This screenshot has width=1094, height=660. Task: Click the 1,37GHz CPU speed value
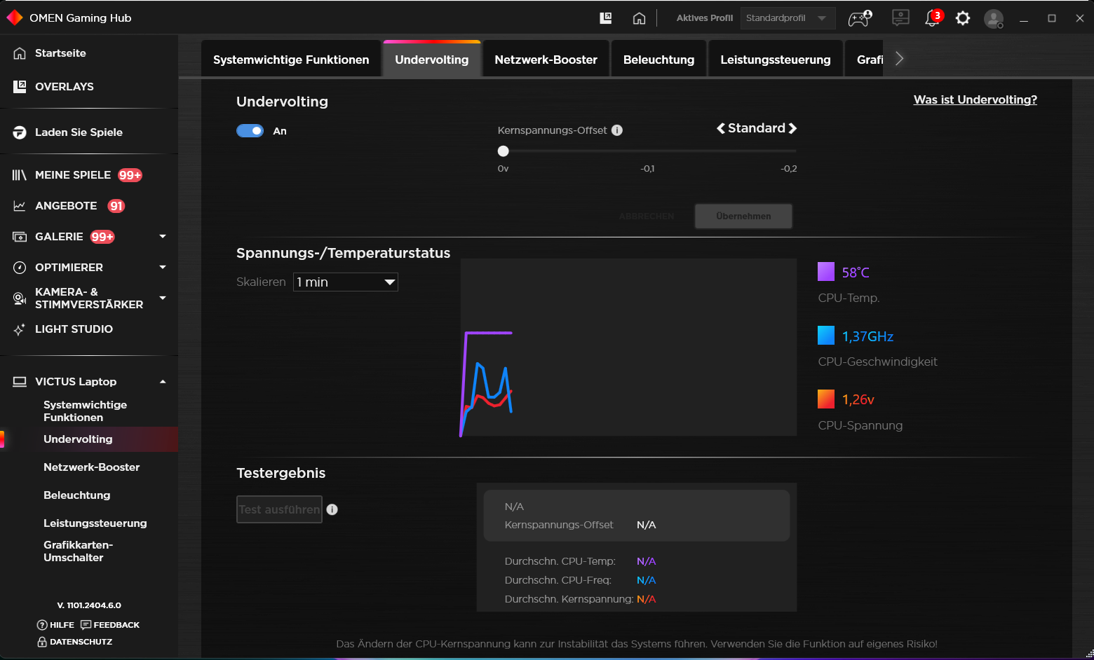point(867,336)
